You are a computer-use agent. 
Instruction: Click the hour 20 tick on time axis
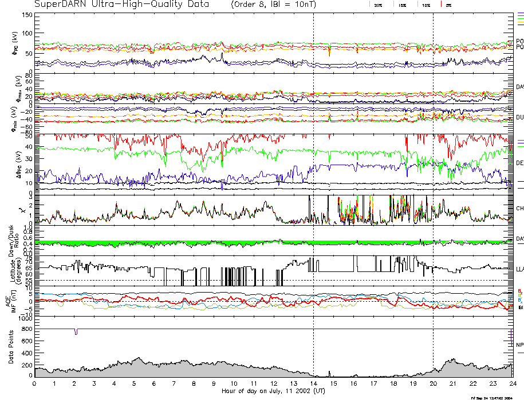coord(433,384)
